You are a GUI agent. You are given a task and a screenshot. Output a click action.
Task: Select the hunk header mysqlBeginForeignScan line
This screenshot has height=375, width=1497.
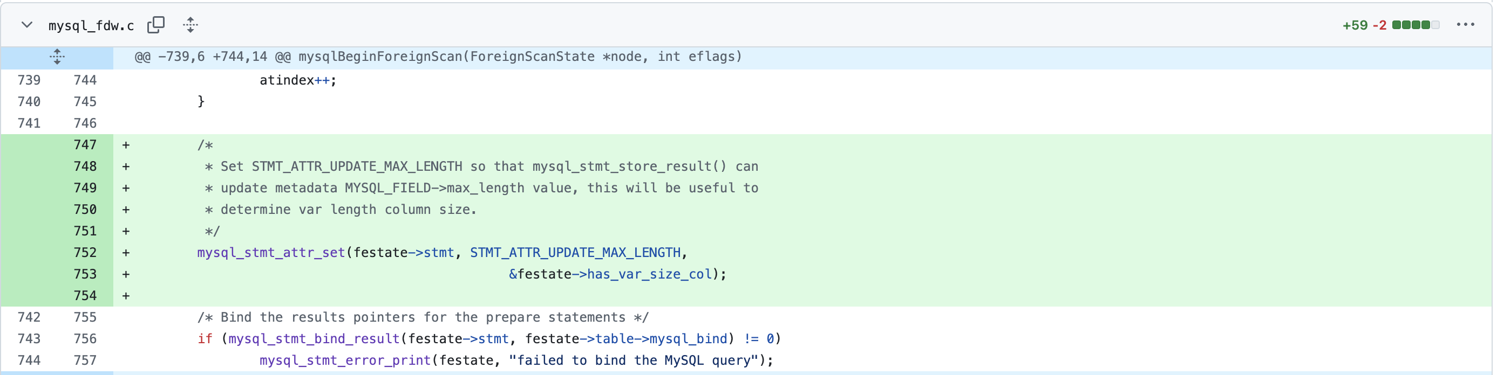pyautogui.click(x=438, y=57)
